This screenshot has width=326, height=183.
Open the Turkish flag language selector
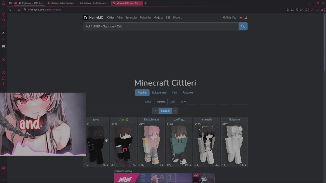click(241, 18)
